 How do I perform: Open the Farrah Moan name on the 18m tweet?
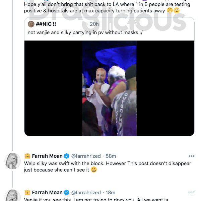[x=47, y=193]
